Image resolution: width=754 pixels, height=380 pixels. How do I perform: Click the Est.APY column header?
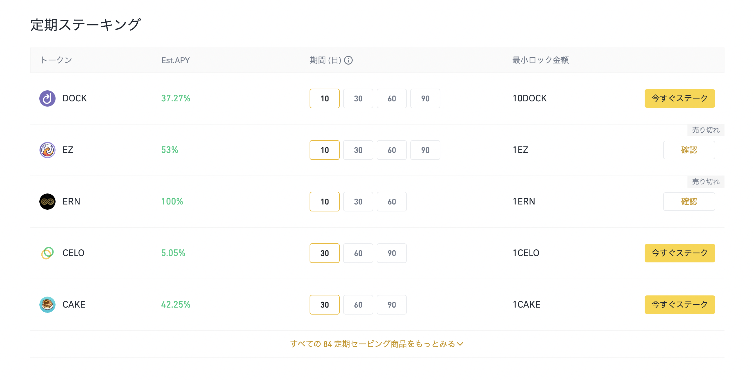pos(176,60)
